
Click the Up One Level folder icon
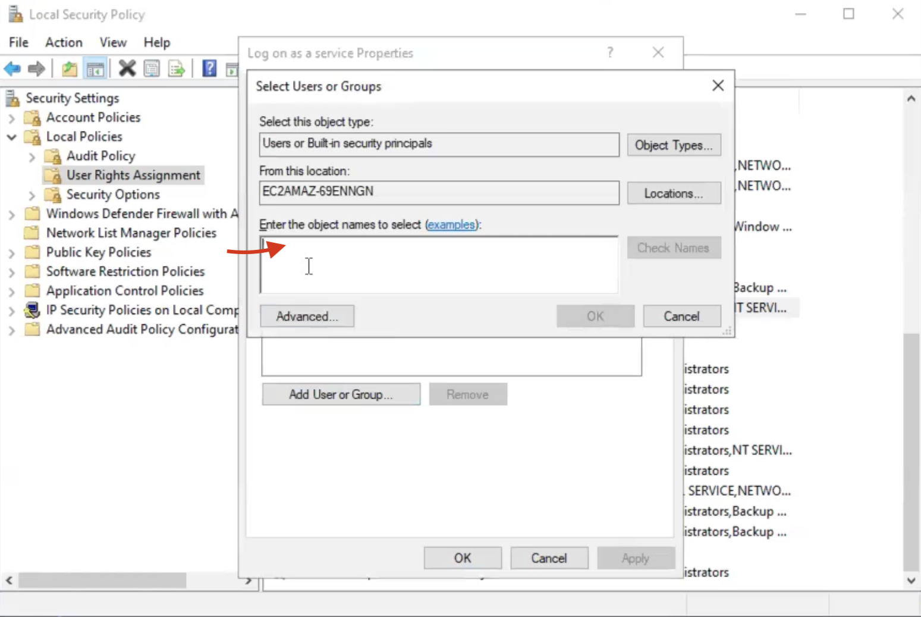pyautogui.click(x=70, y=69)
